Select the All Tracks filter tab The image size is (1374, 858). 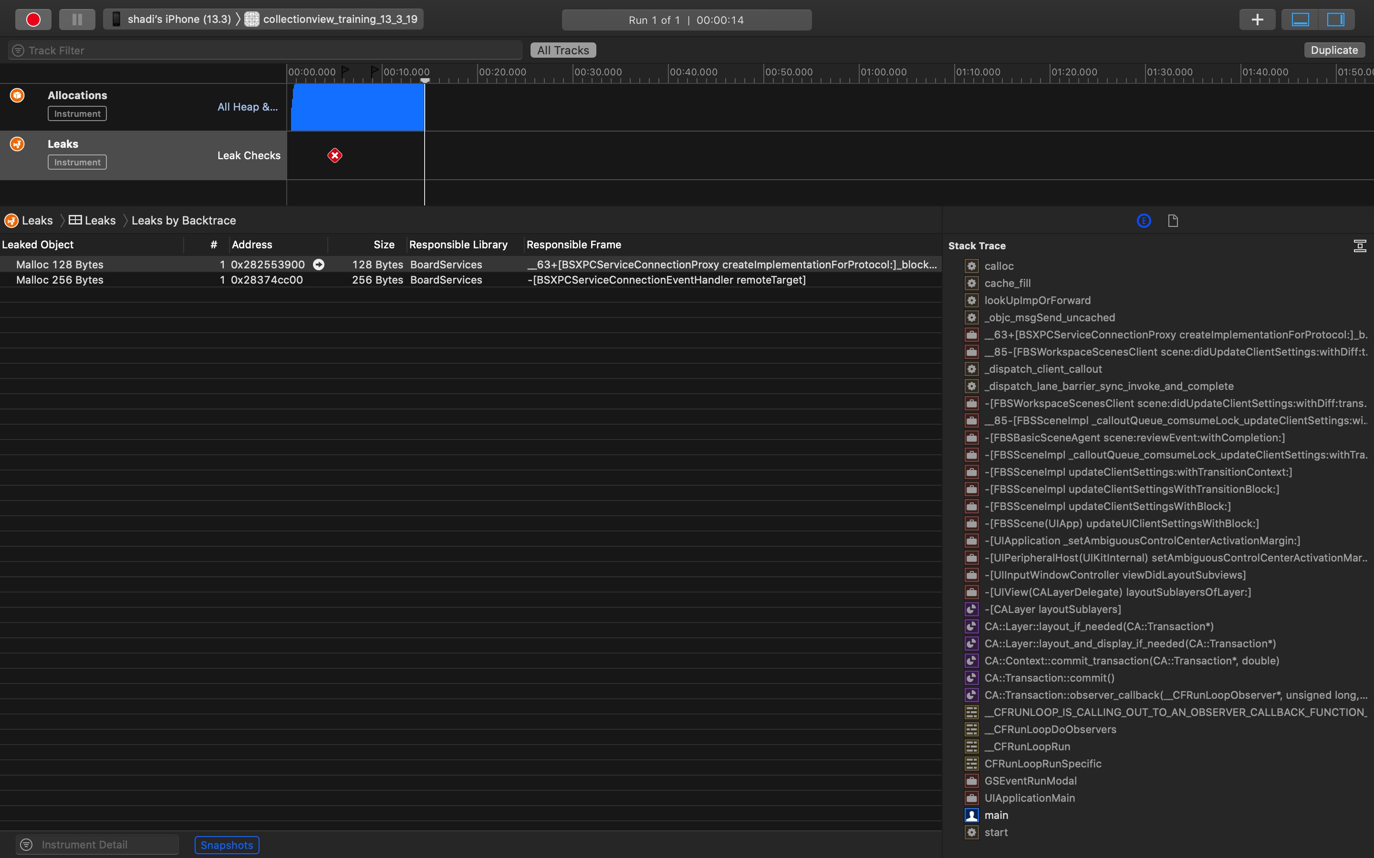(562, 51)
